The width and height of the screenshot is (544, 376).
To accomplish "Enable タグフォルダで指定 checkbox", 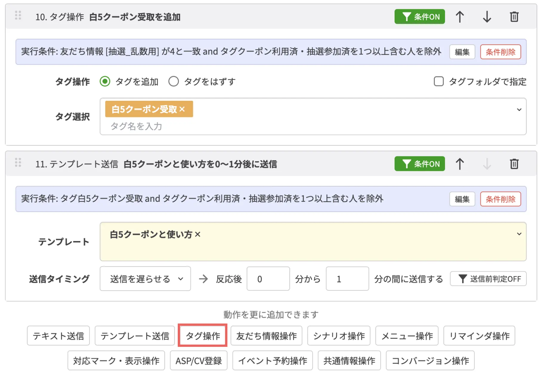I will coord(439,81).
